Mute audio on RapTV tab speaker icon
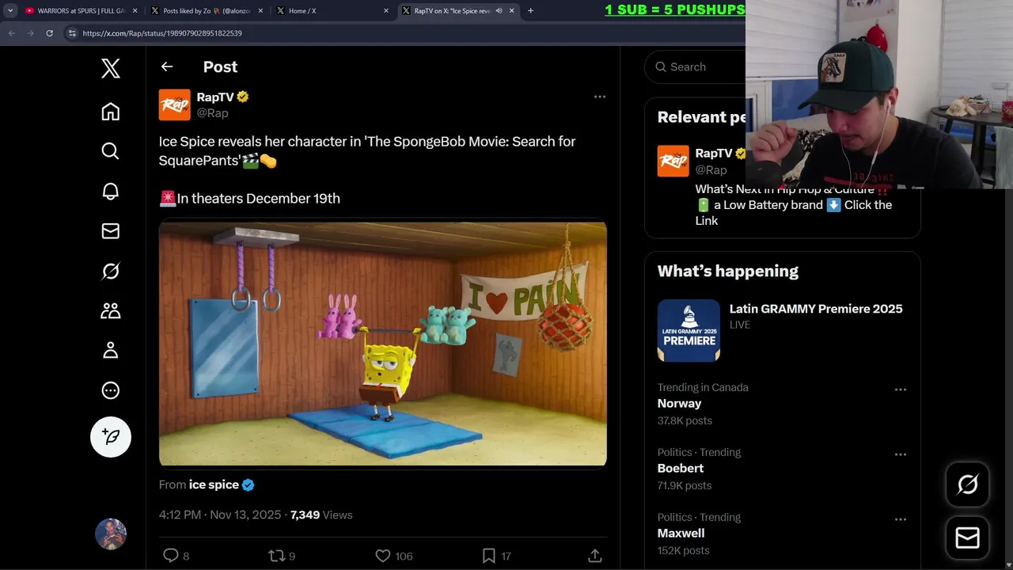Viewport: 1013px width, 570px height. point(499,11)
